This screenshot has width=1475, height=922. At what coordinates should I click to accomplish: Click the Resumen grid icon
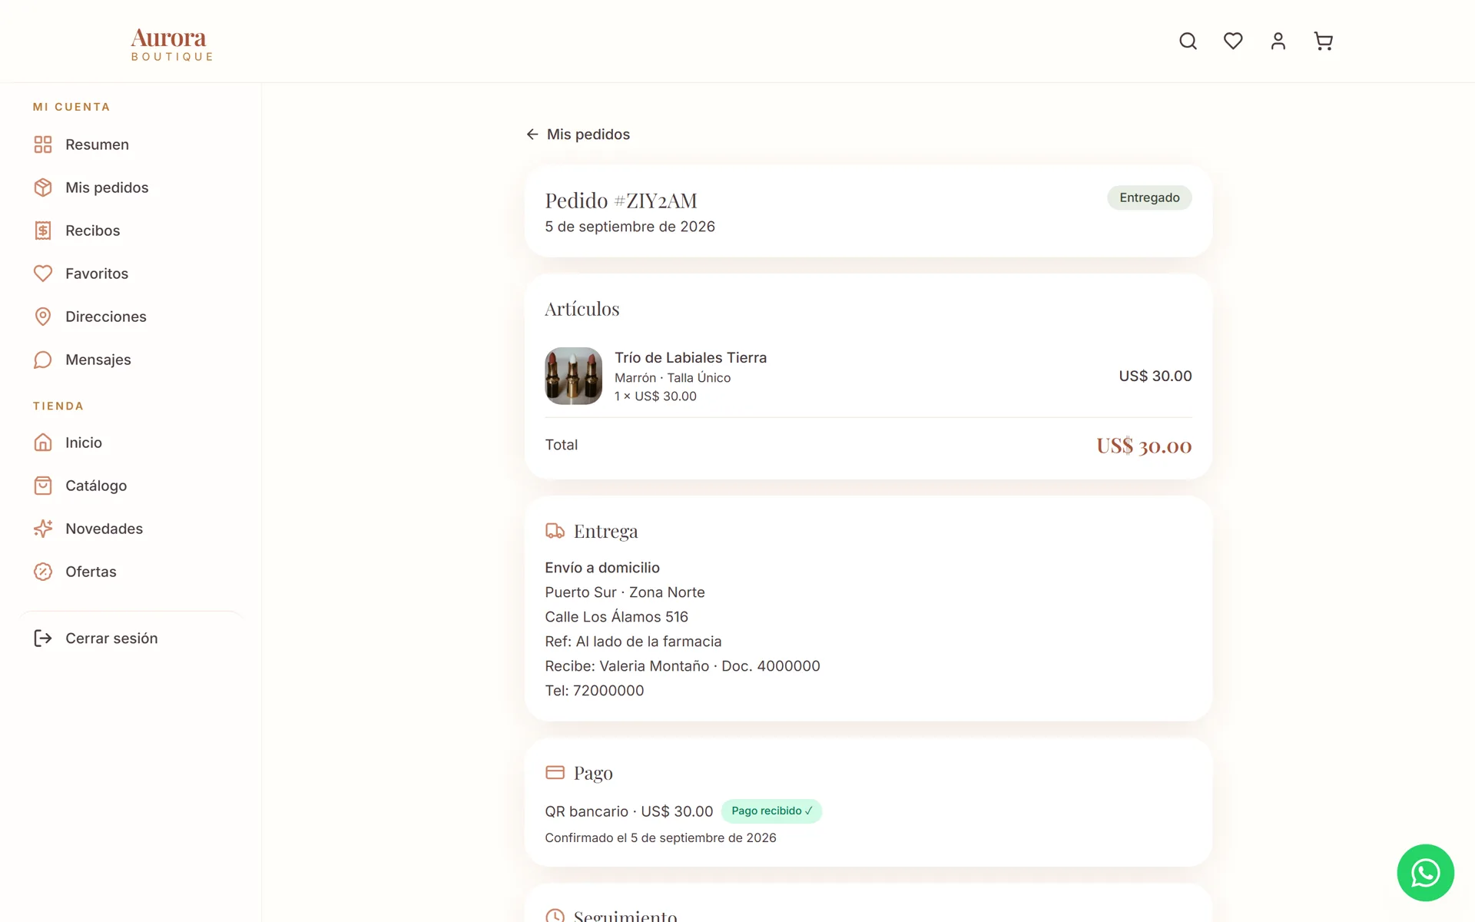click(43, 144)
